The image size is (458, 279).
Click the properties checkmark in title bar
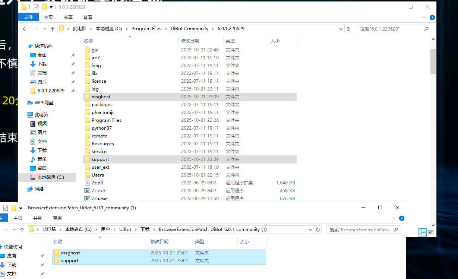(36, 7)
